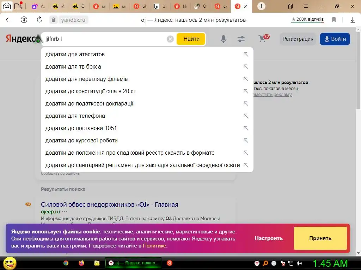Insert suggestion 'додатки до курсової роботи' via arrow
This screenshot has width=361, height=270.
(246, 141)
